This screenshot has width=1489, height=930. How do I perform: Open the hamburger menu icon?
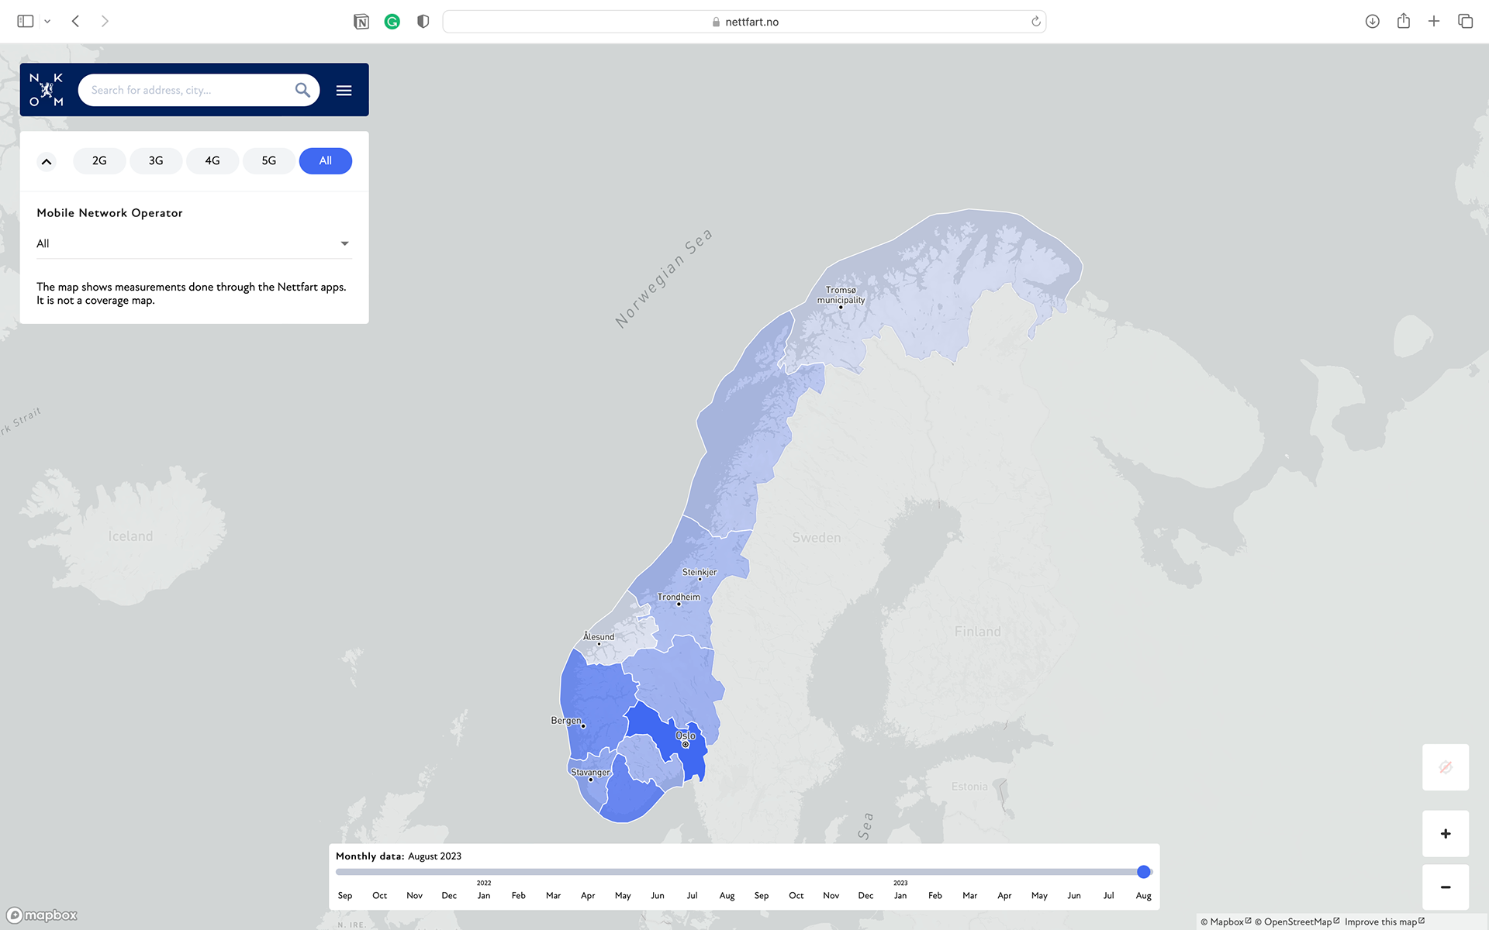[344, 91]
